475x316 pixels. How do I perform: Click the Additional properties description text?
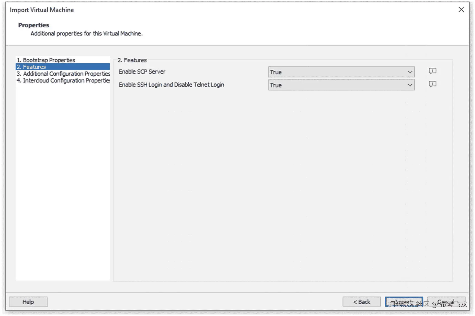(86, 34)
